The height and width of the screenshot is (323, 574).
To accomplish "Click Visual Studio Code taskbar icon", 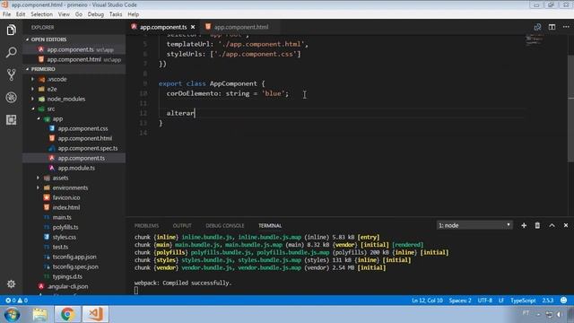I will (x=96, y=315).
